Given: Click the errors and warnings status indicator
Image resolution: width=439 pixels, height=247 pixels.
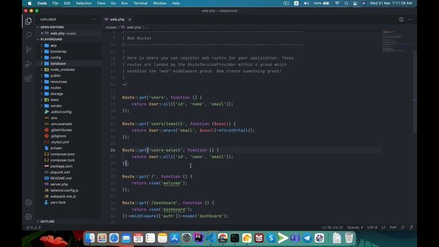Looking at the screenshot, I should tap(34, 227).
